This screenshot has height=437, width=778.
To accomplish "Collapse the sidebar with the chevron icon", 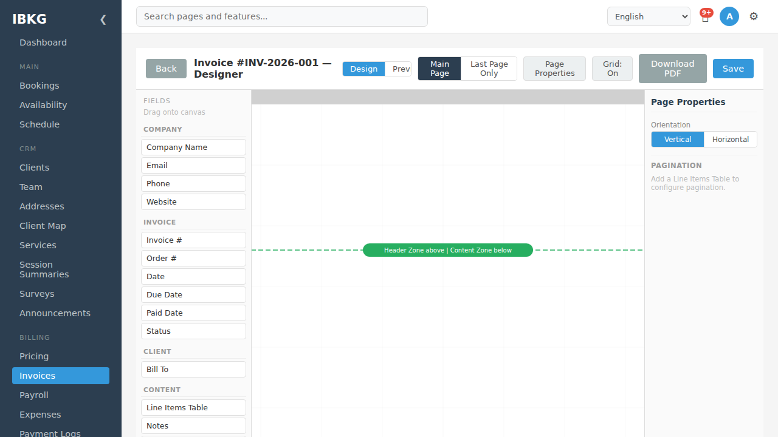I will coord(103,19).
